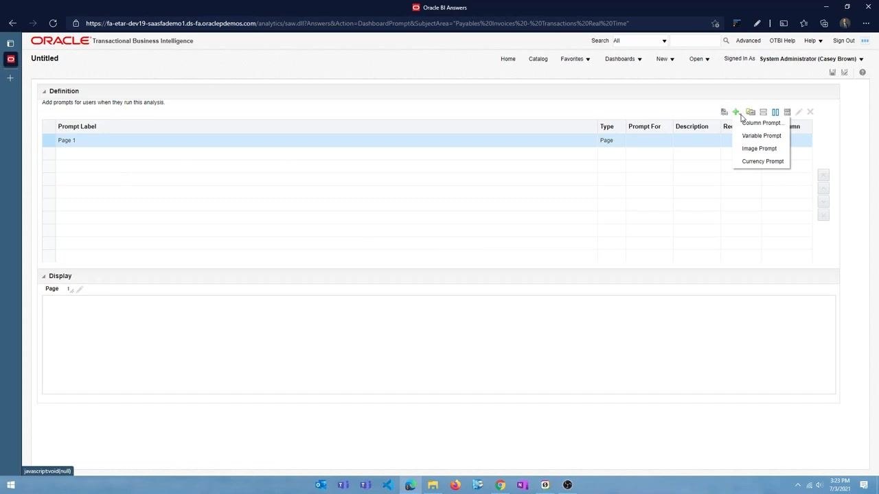Click the browser back arrow
This screenshot has height=494, width=879.
(12, 23)
